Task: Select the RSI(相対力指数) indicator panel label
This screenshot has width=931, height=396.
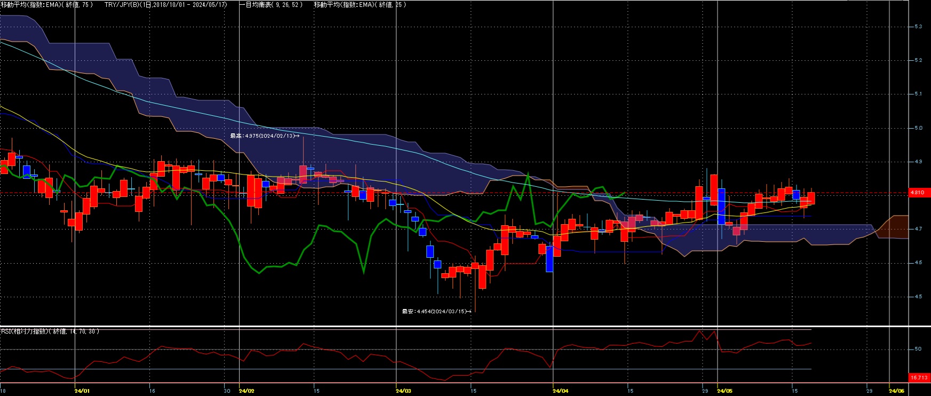Action: coord(50,331)
